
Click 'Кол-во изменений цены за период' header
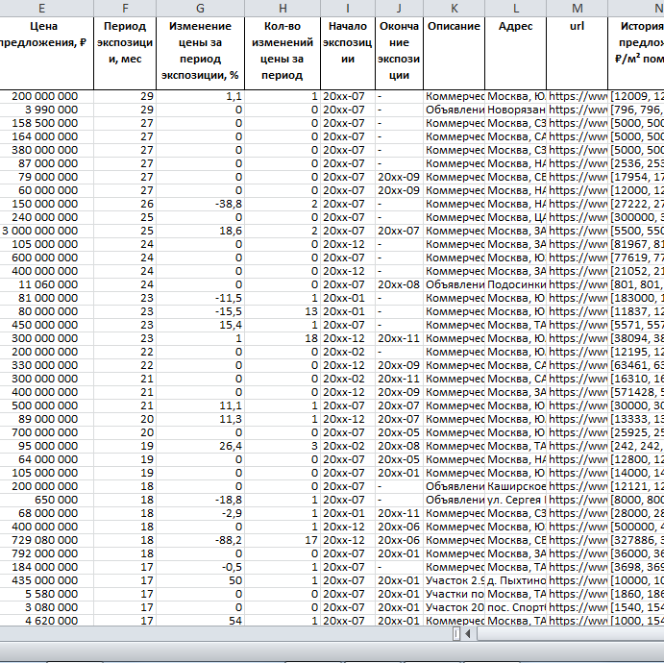coord(283,53)
